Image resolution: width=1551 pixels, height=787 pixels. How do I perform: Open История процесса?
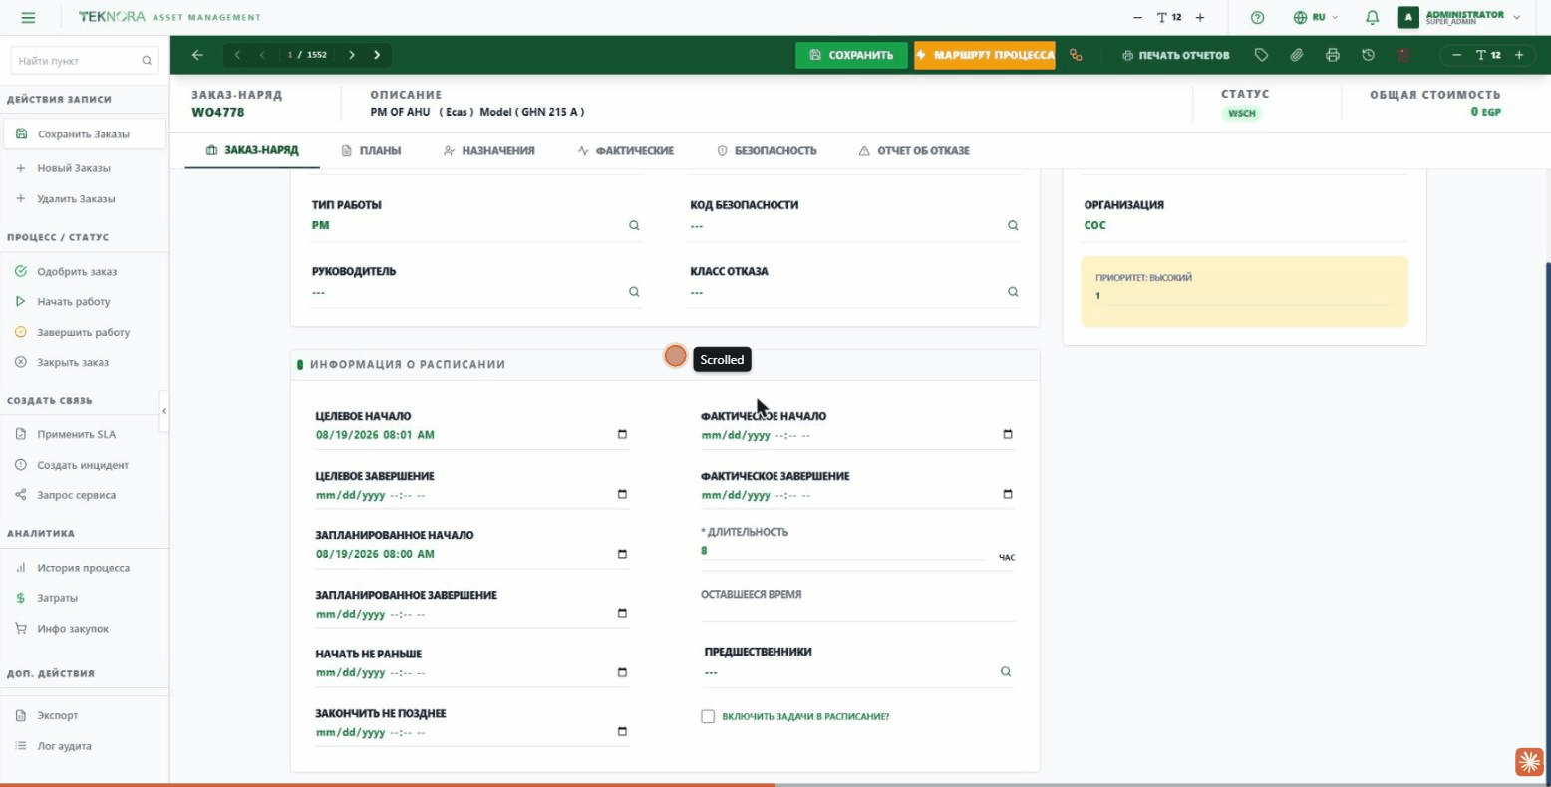coord(84,568)
